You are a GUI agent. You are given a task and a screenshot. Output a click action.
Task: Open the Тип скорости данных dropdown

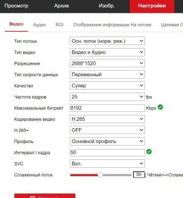tap(107, 74)
